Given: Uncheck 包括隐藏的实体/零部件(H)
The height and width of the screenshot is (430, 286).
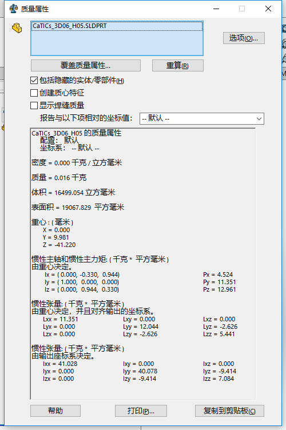Looking at the screenshot, I should point(34,81).
